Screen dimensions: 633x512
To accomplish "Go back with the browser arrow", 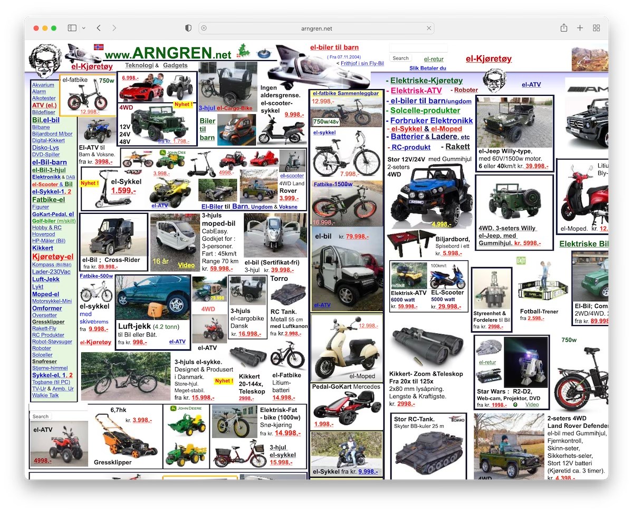I will [99, 28].
